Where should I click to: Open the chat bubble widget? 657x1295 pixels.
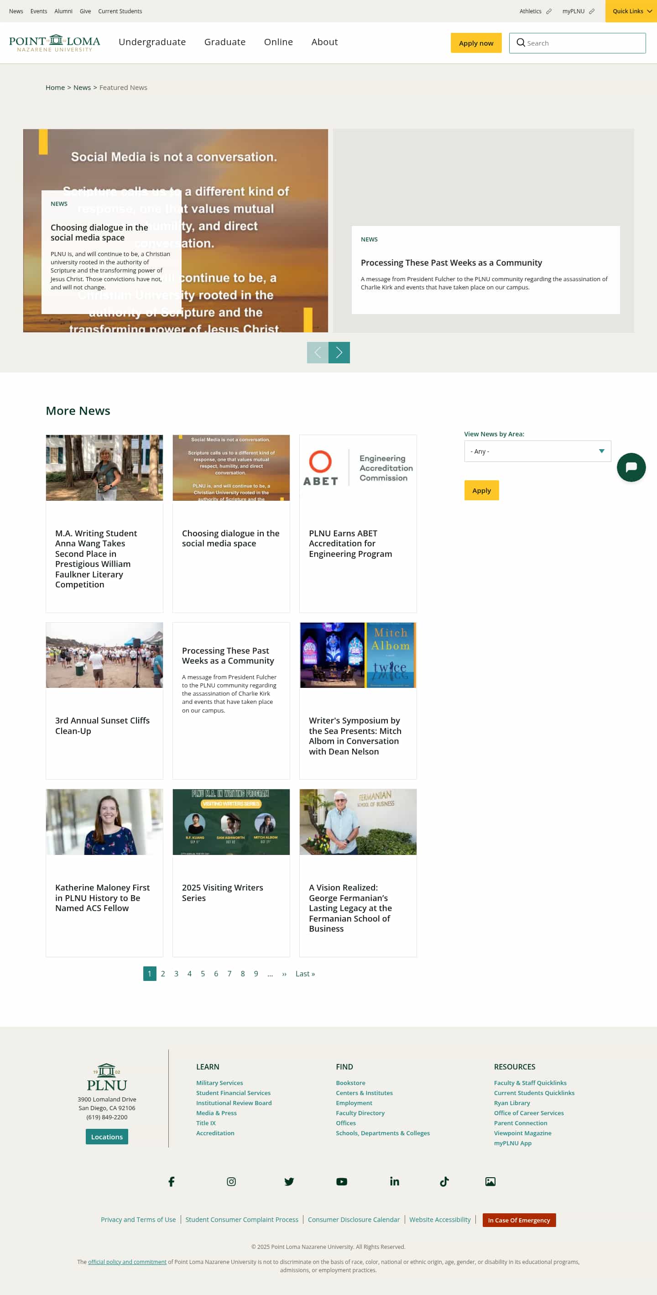tap(631, 467)
